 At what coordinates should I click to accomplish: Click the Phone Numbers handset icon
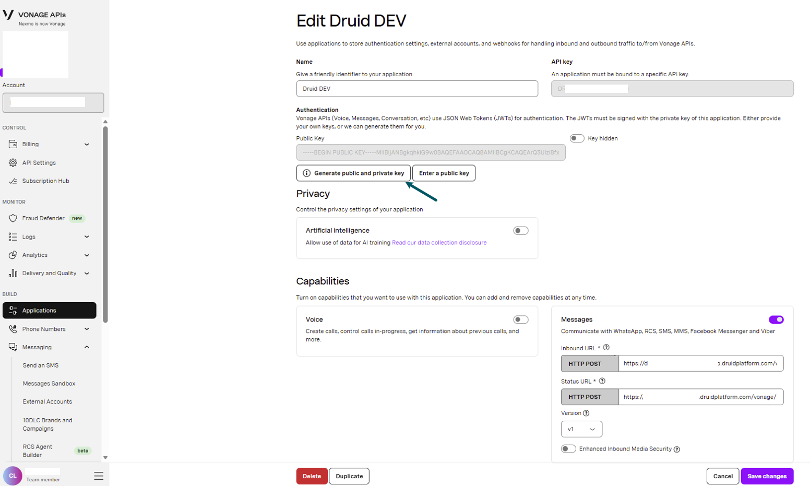point(13,329)
